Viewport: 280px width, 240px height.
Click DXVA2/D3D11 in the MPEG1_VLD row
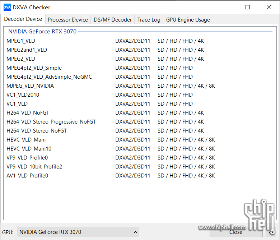tap(133, 41)
